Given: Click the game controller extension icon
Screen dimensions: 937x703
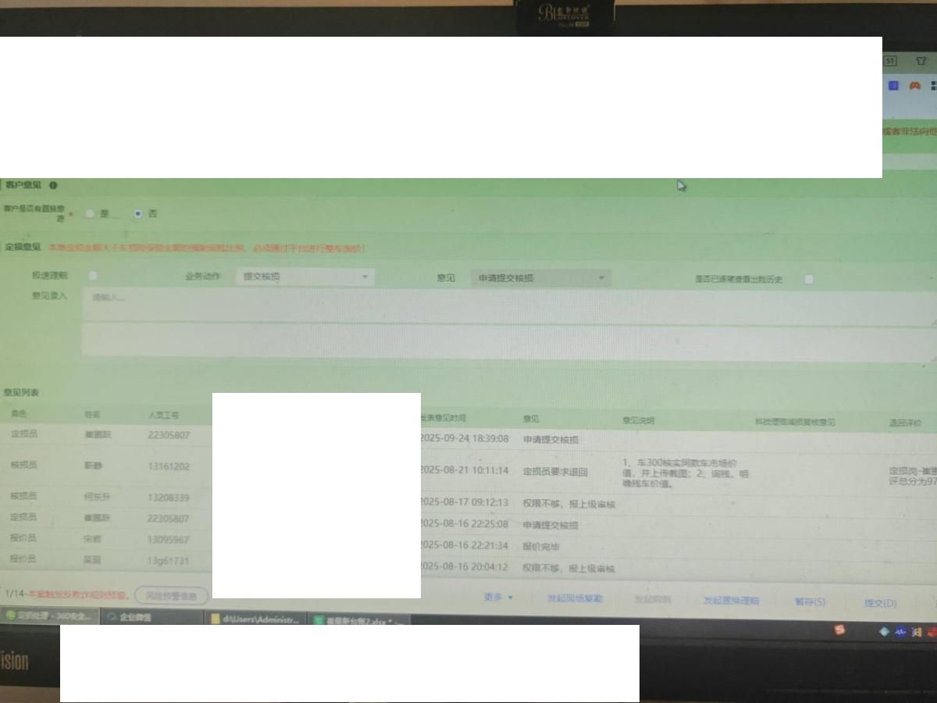Looking at the screenshot, I should click(x=914, y=85).
